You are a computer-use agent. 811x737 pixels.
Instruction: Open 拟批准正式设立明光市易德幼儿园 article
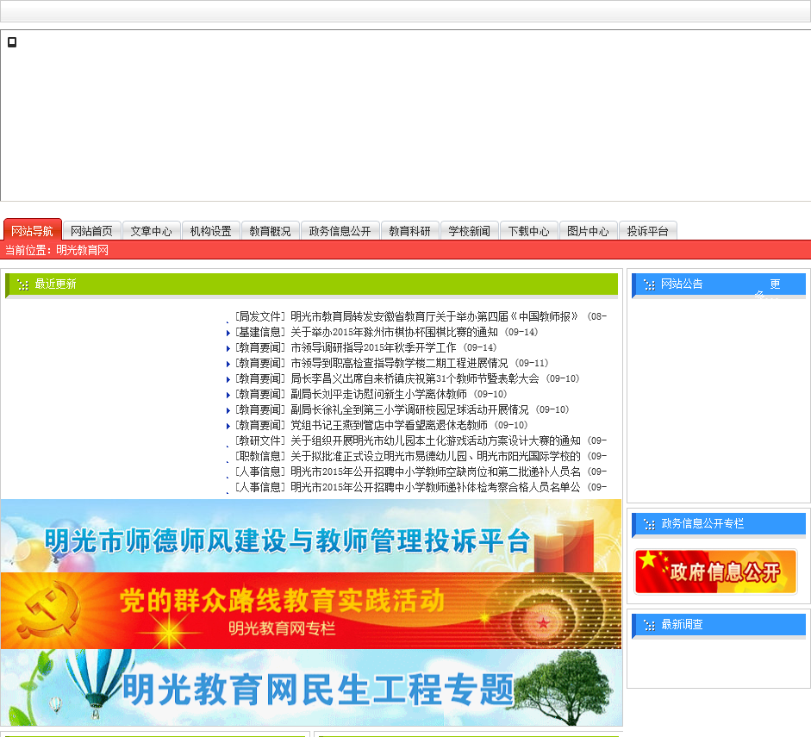pyautogui.click(x=435, y=456)
